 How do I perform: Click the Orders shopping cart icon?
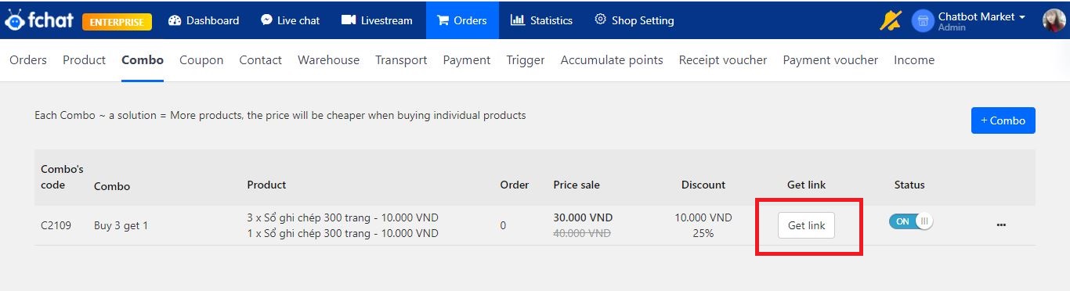pyautogui.click(x=443, y=20)
